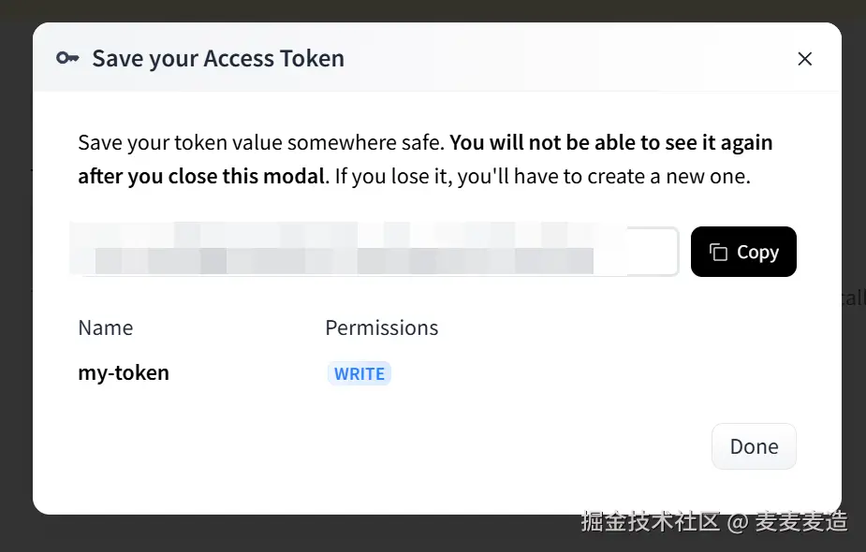Viewport: 866px width, 552px height.
Task: Click the Permissions column label
Action: point(382,327)
